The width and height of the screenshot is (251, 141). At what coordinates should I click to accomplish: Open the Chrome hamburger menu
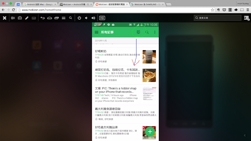point(247,10)
